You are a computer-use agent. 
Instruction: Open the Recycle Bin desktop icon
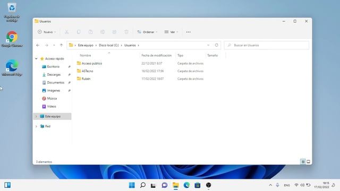(x=12, y=12)
